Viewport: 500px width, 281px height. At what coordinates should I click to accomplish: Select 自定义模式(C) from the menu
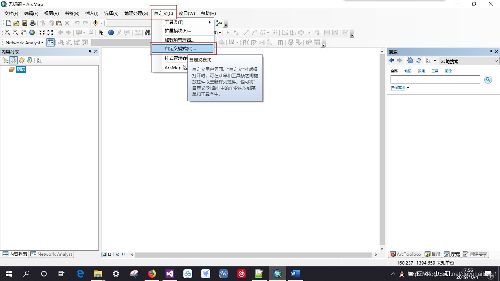coord(181,48)
